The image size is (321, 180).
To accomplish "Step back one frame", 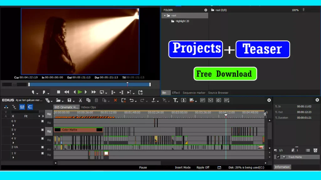I will (75, 92).
